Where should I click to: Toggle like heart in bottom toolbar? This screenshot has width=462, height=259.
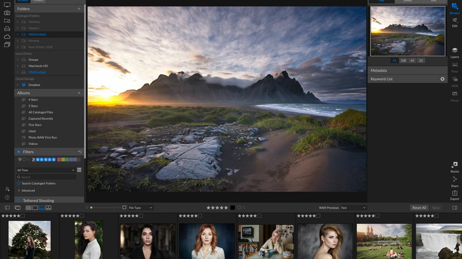239,208
